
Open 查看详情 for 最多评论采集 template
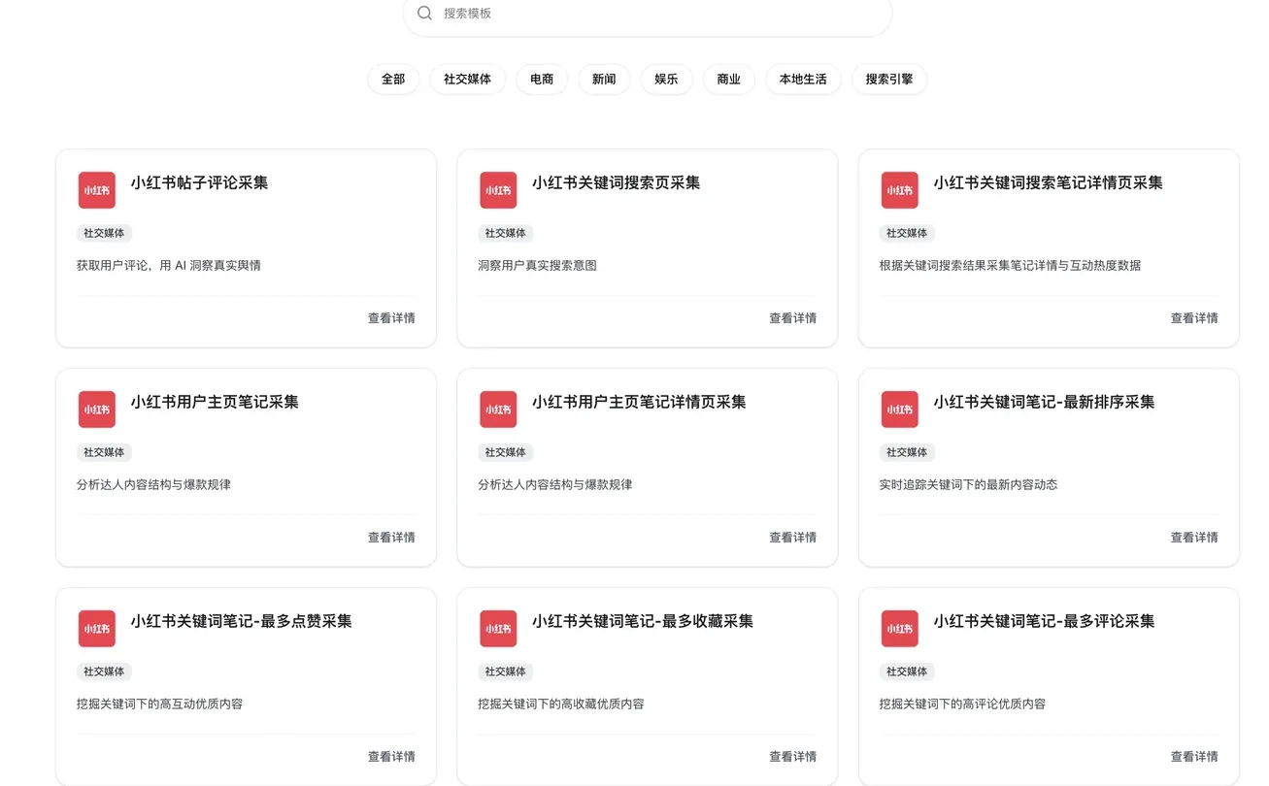pyautogui.click(x=1193, y=756)
